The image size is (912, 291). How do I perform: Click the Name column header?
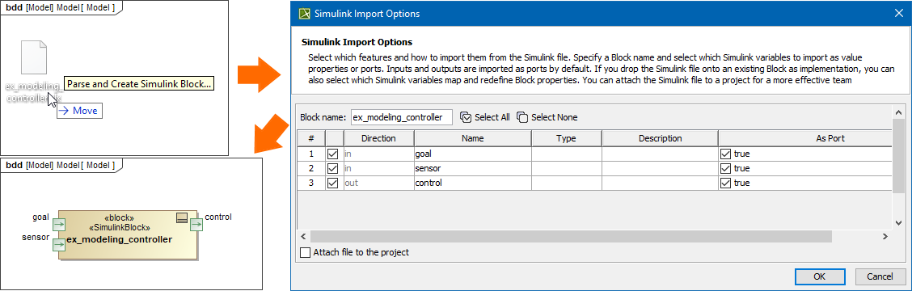point(473,138)
